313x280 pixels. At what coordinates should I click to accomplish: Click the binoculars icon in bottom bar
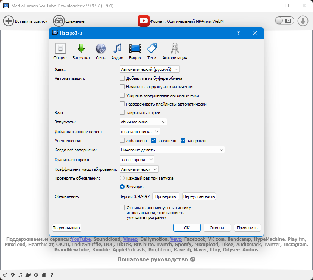(44, 275)
